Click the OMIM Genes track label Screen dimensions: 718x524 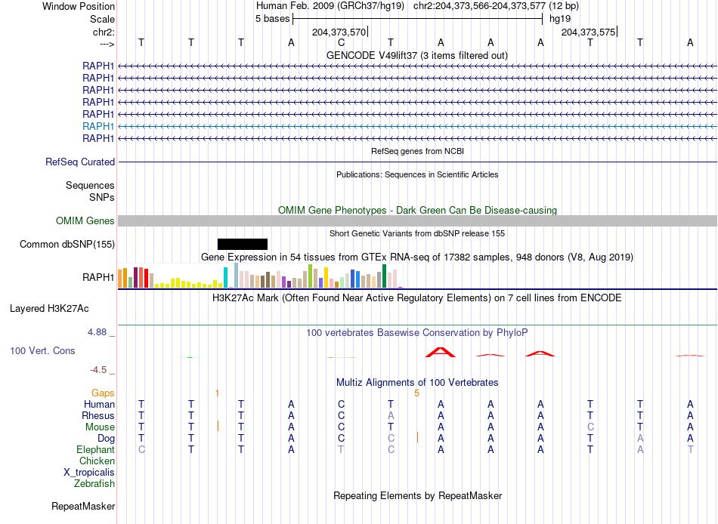[85, 221]
